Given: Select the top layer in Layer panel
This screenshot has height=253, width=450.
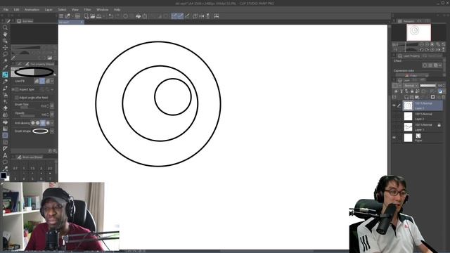Looking at the screenshot, I should (423, 105).
